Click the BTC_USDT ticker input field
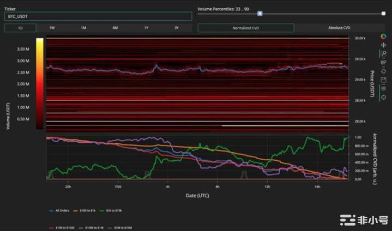 click(x=98, y=16)
